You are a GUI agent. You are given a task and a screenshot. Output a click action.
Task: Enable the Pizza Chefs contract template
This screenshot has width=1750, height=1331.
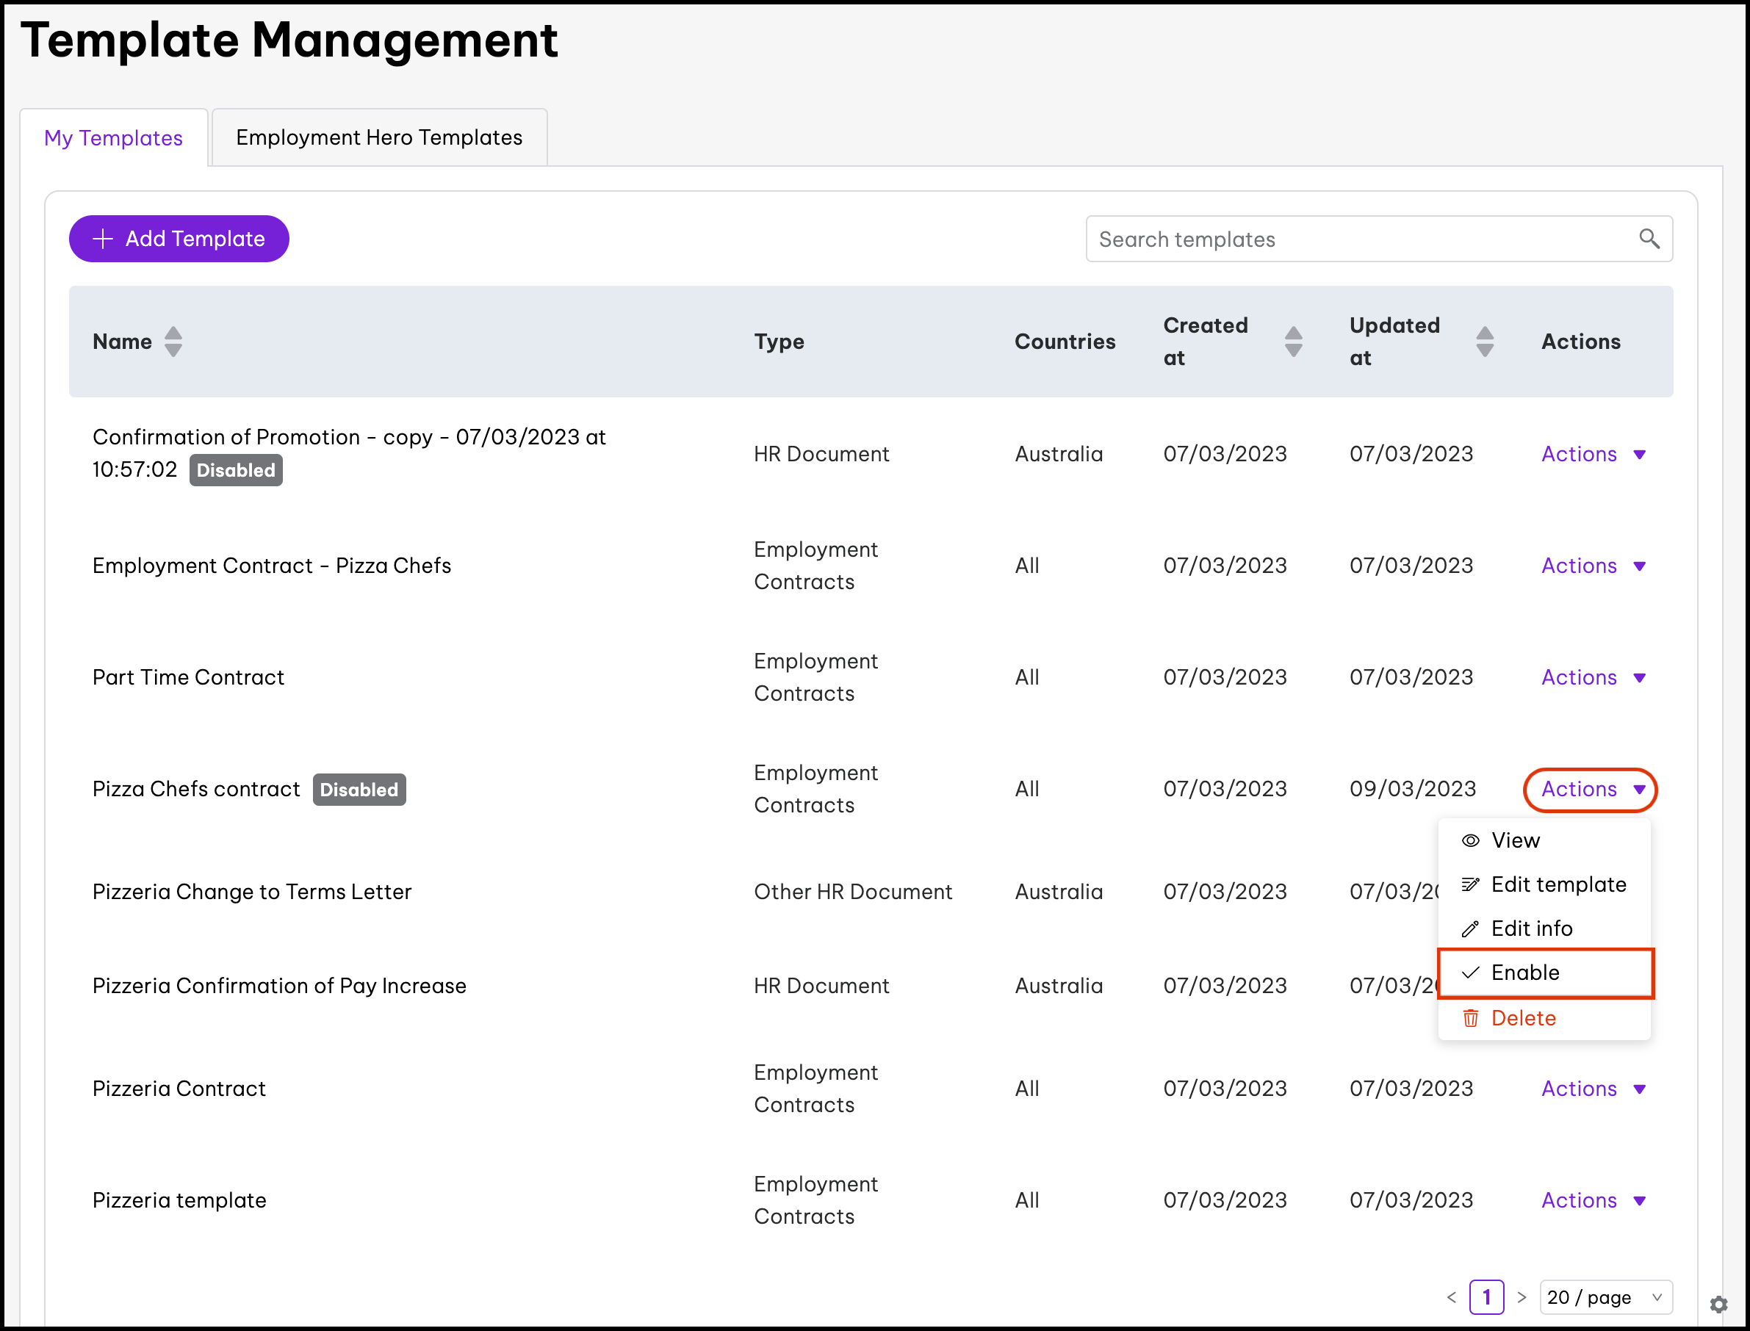tap(1524, 972)
